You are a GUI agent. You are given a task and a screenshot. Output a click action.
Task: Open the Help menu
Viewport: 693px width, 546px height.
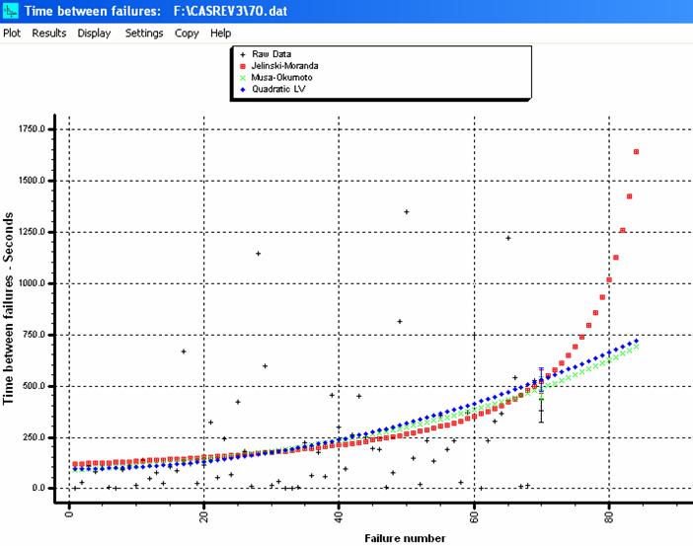click(220, 33)
